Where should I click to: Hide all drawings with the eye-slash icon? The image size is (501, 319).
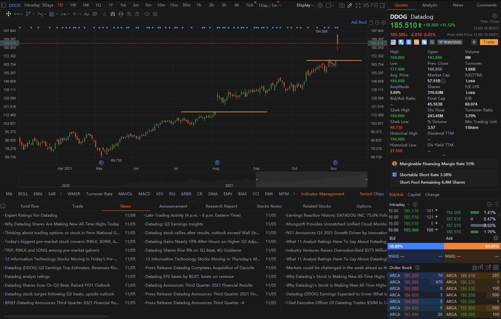pyautogui.click(x=129, y=14)
